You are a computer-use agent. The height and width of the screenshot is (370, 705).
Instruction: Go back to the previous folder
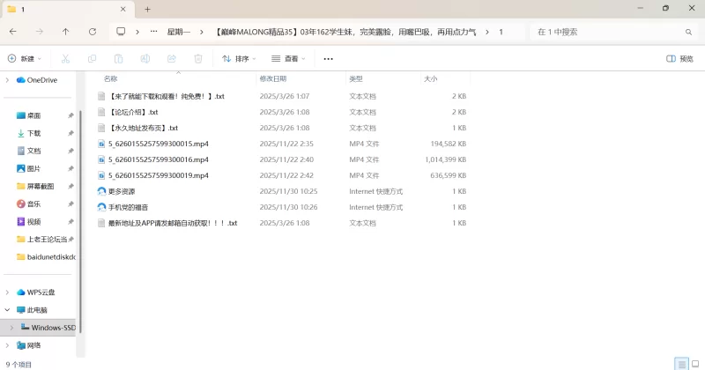coord(13,32)
